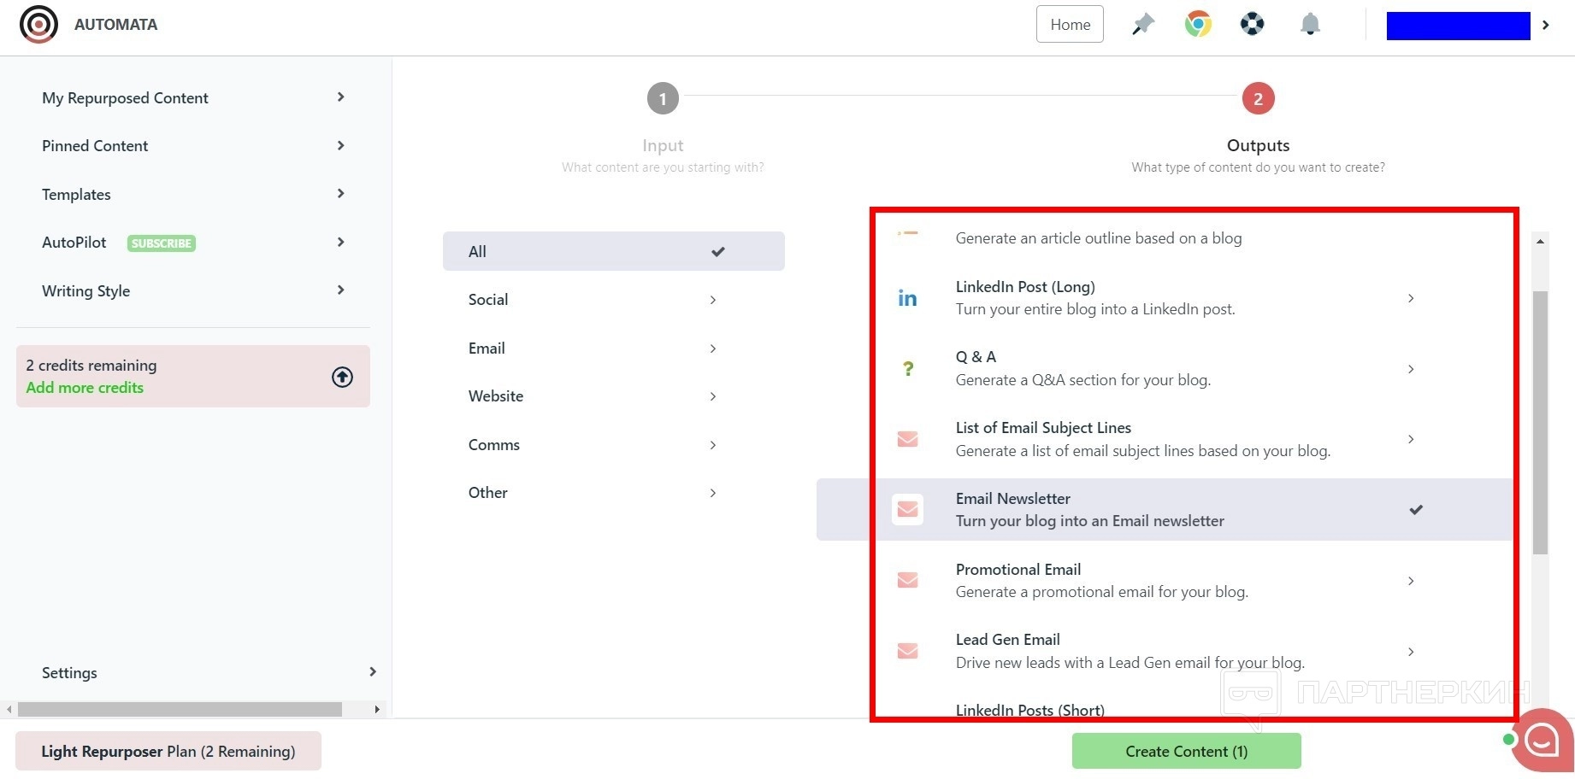This screenshot has width=1575, height=779.
Task: Click the "AUTOMATA" brand name
Action: 115,25
